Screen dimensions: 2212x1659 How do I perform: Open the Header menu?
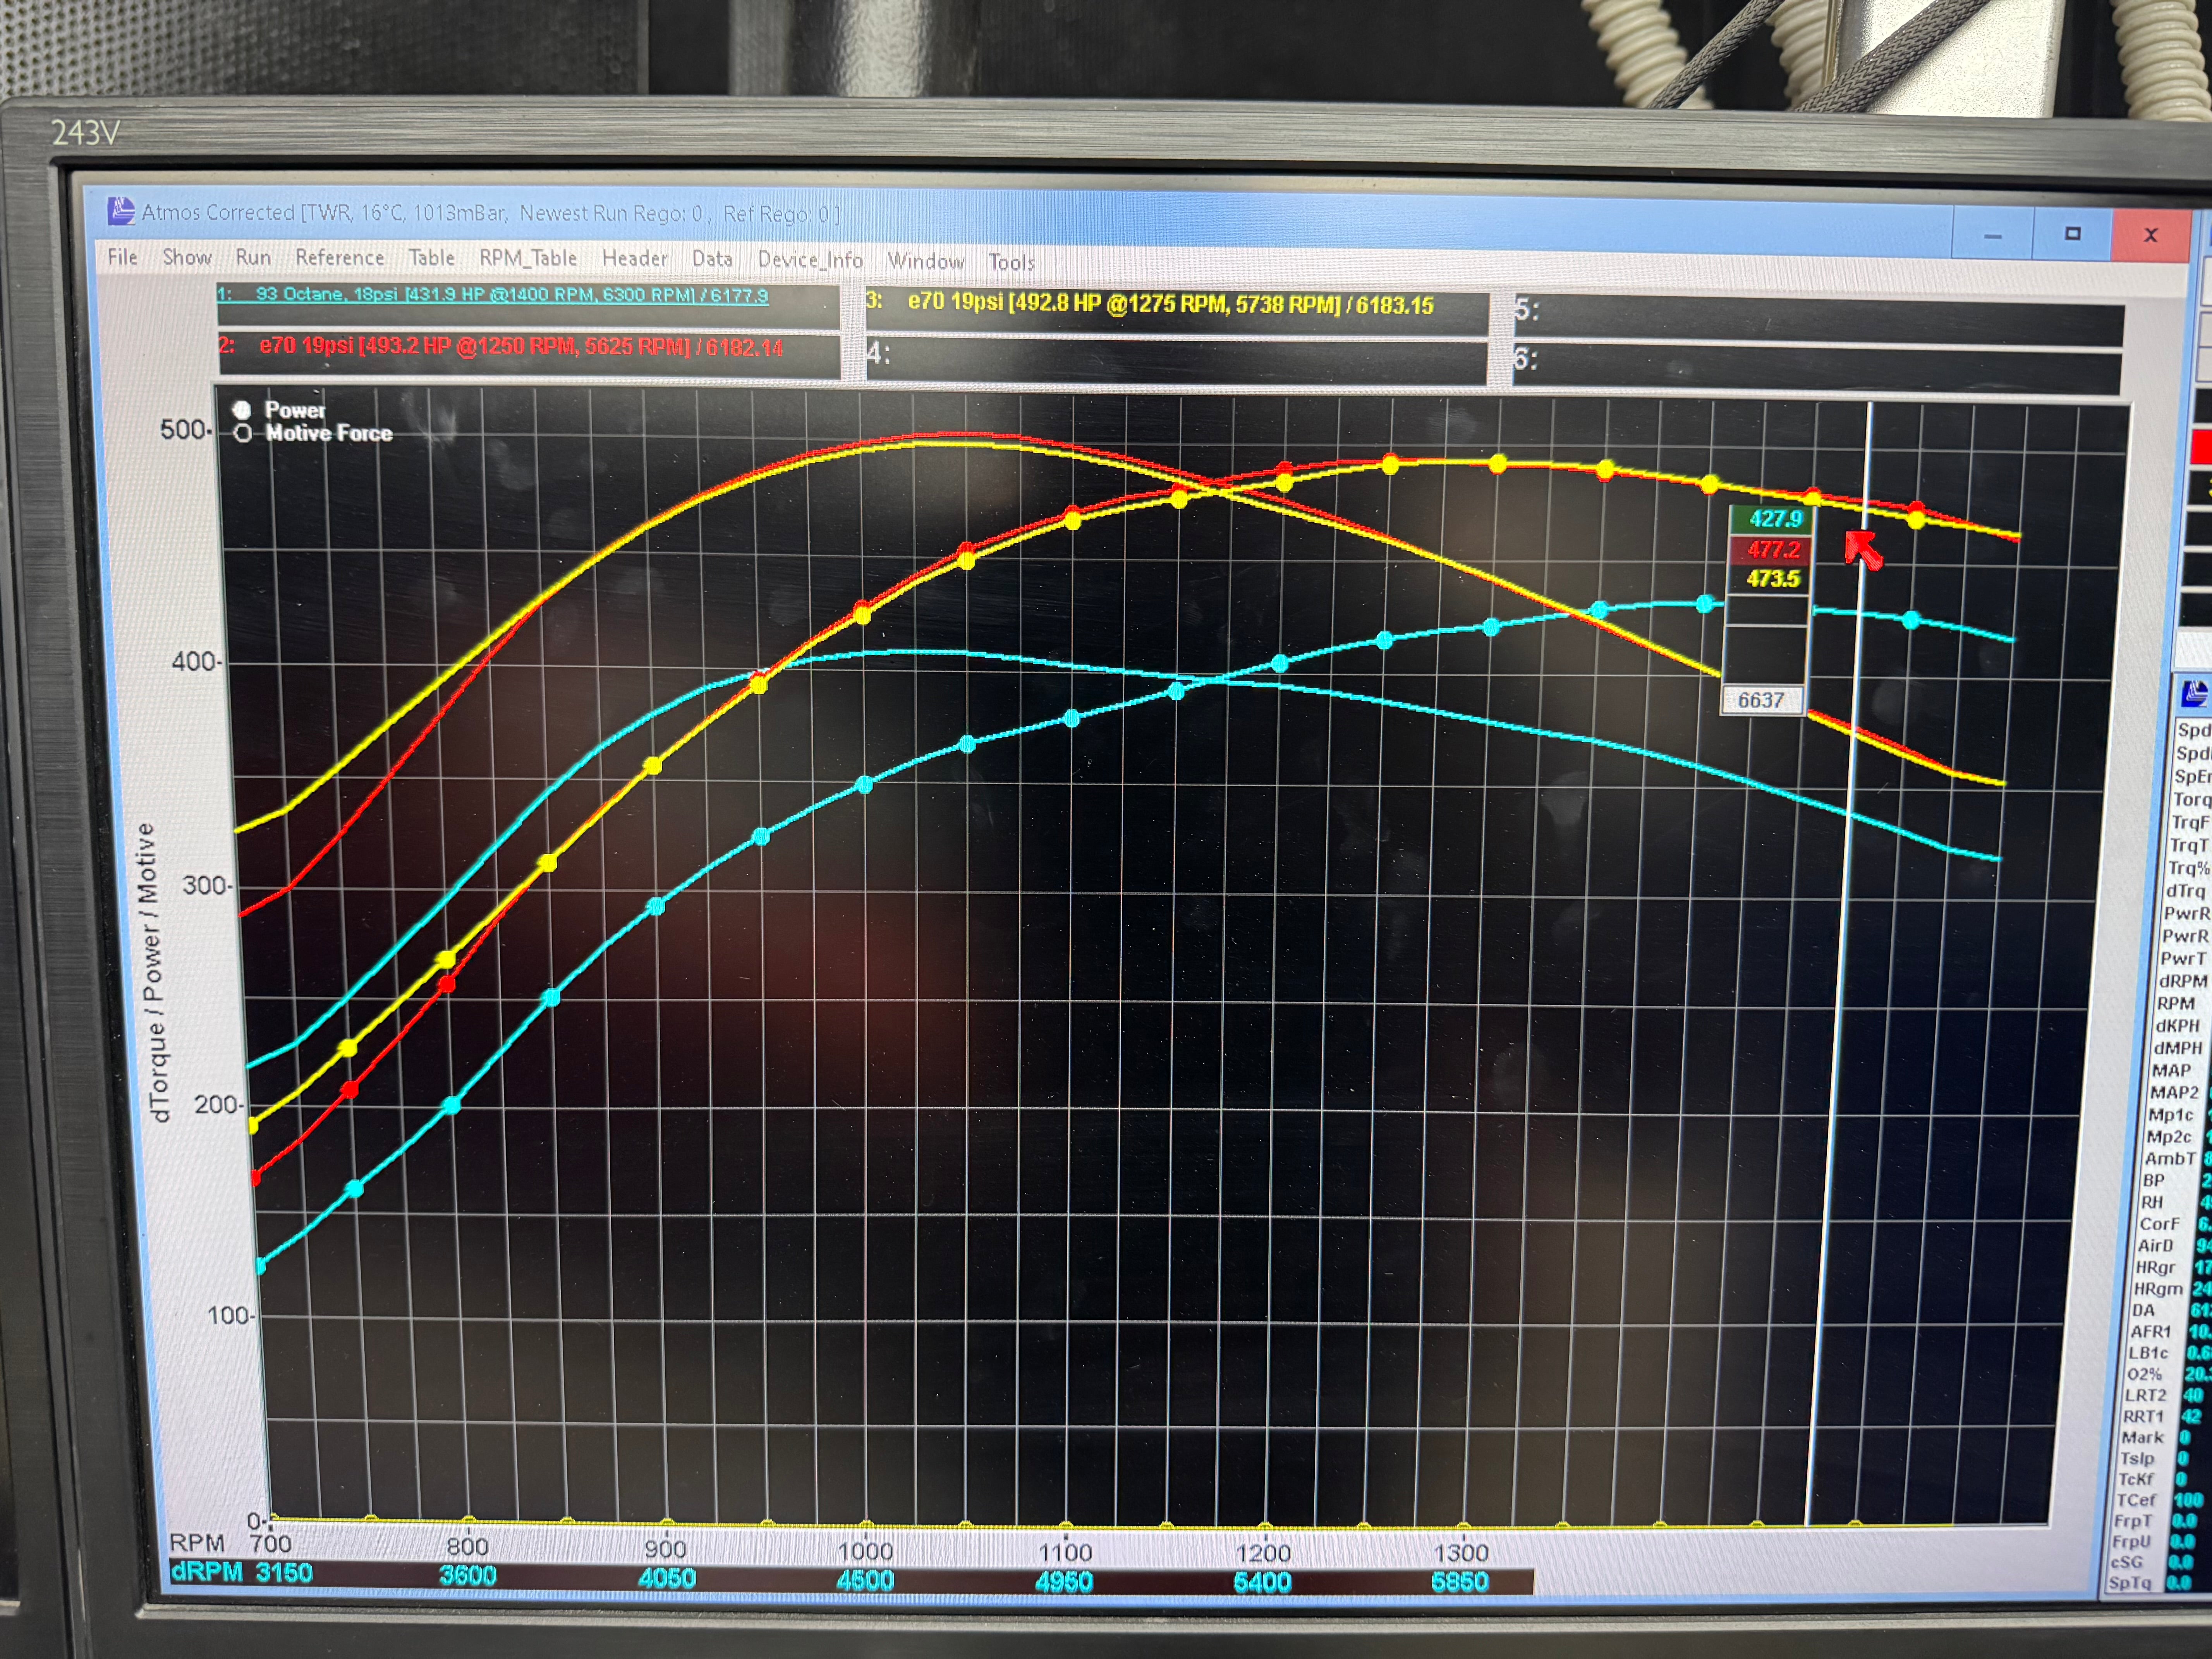click(635, 259)
